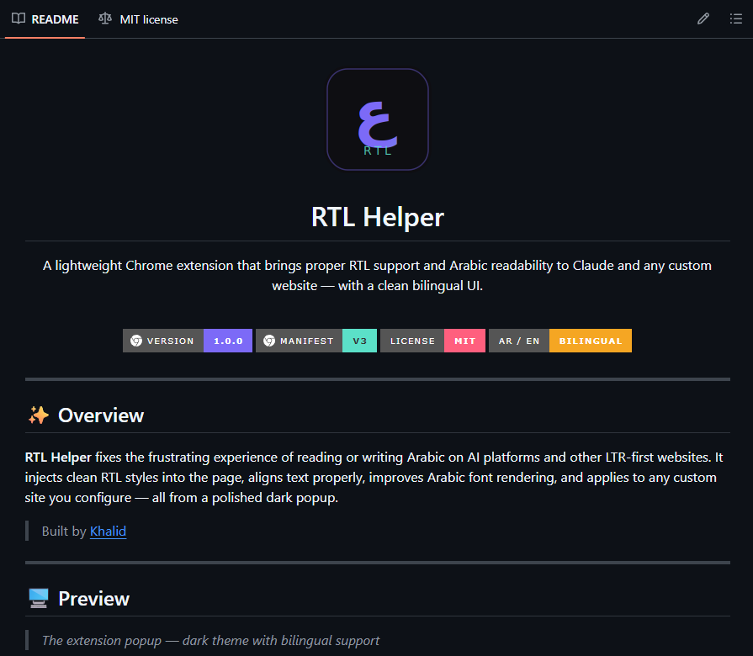This screenshot has height=656, width=753.
Task: Click the 'A lightweight Chrome extension' description
Action: [378, 276]
